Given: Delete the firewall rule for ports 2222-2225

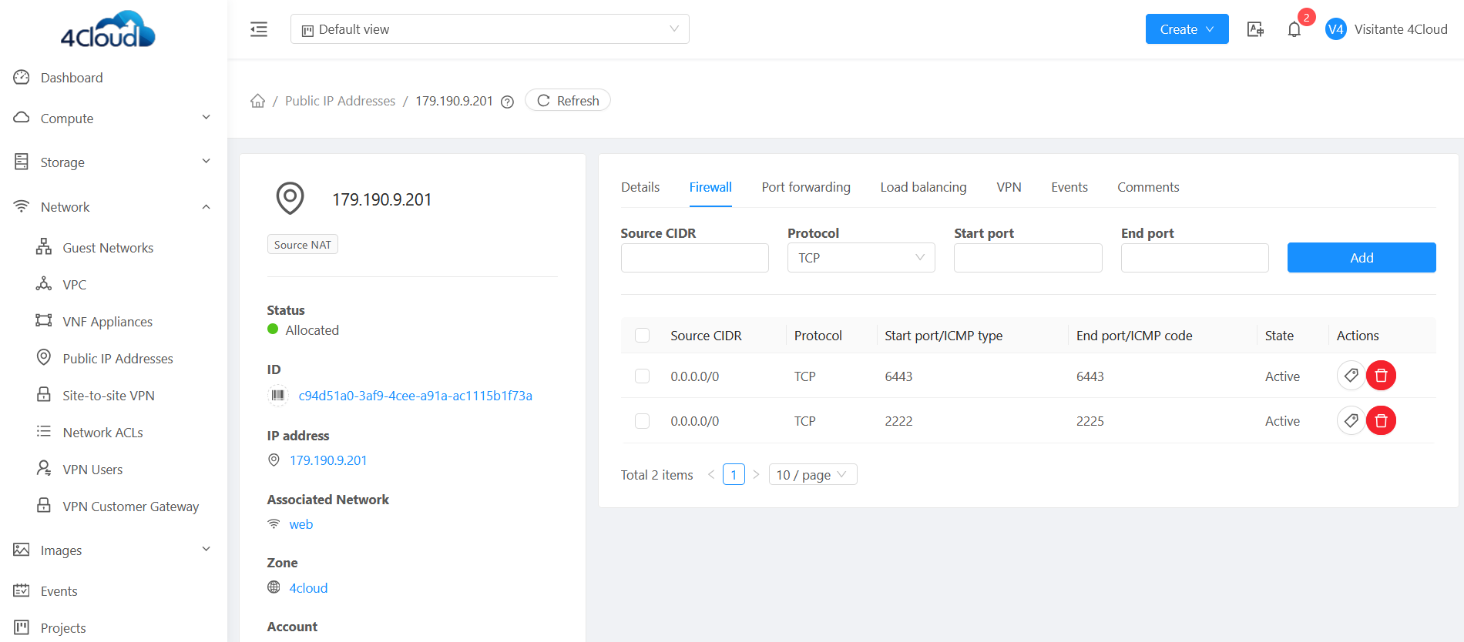Looking at the screenshot, I should coord(1381,420).
